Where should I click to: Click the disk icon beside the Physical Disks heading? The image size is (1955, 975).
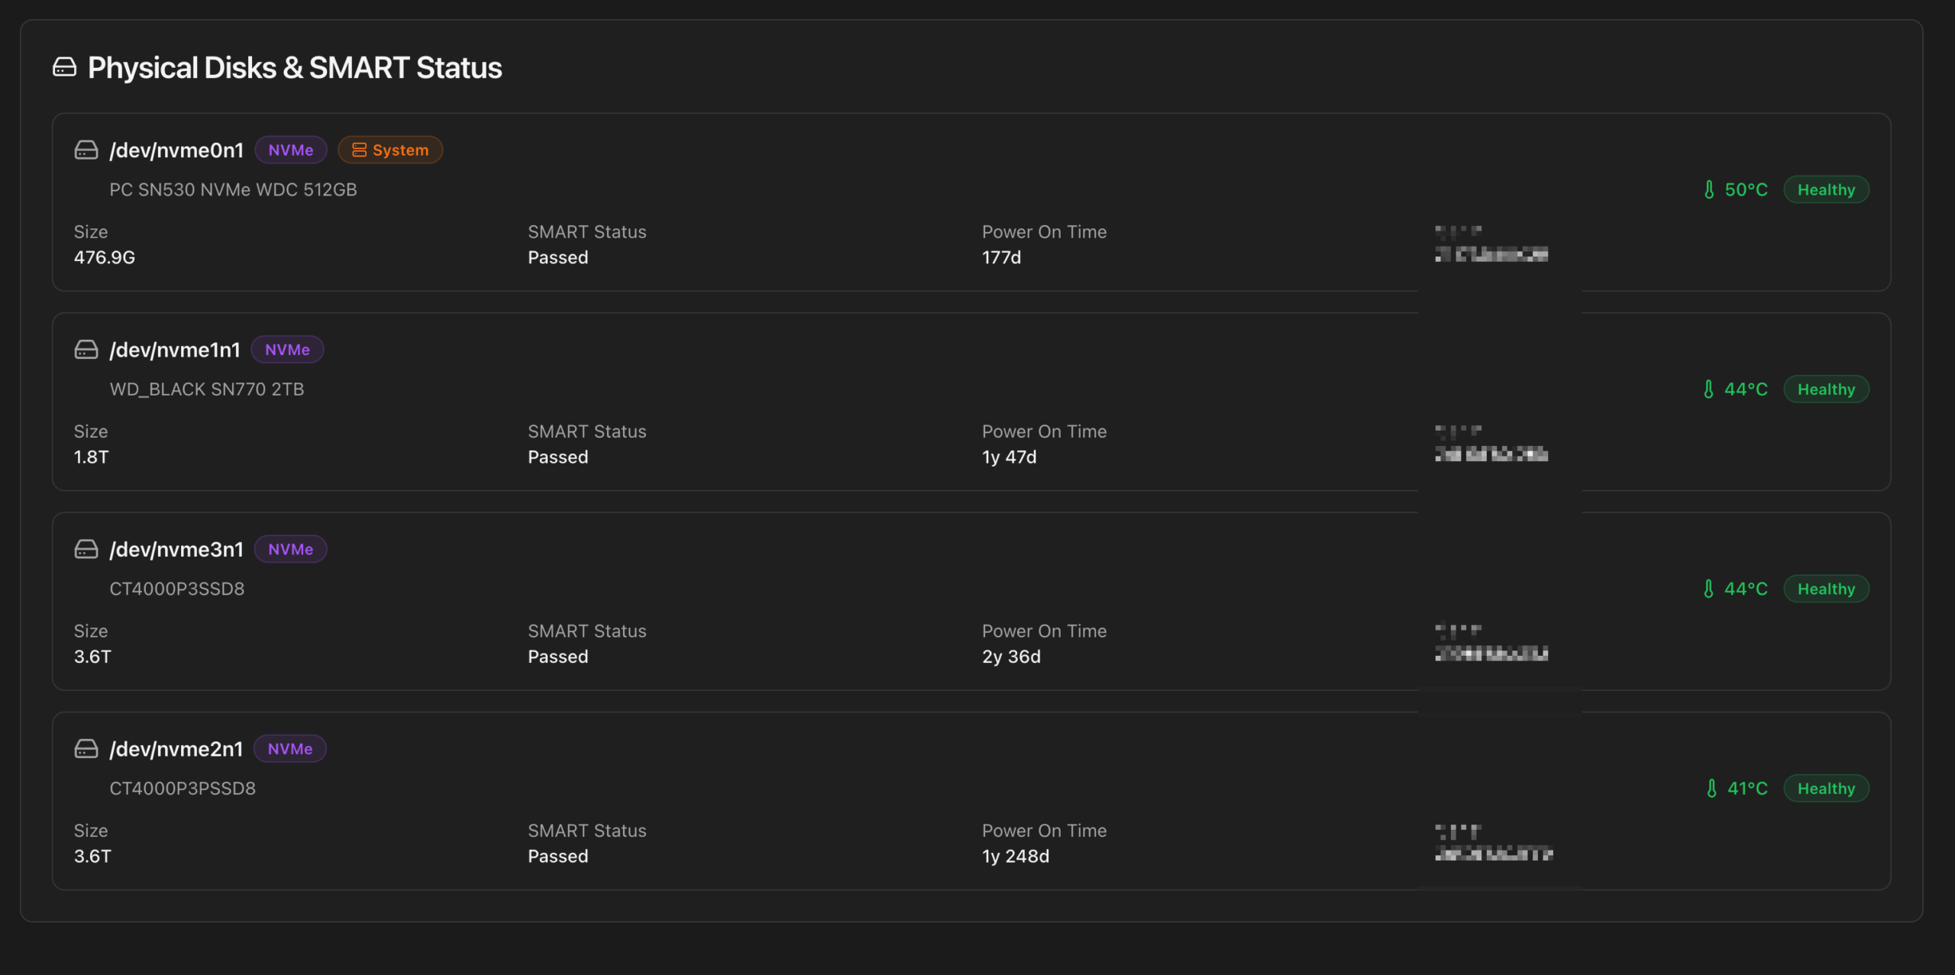(64, 67)
